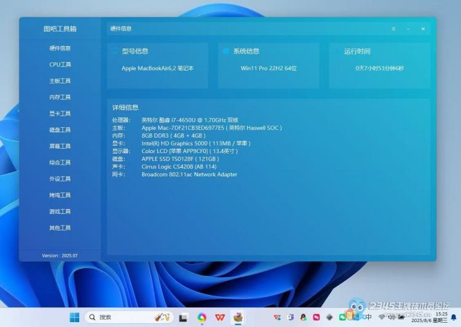Select 内存工具 in the sidebar

tap(60, 97)
